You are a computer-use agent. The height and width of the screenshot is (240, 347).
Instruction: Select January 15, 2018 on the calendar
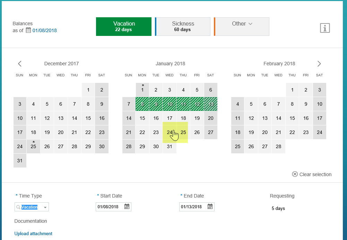(x=142, y=118)
